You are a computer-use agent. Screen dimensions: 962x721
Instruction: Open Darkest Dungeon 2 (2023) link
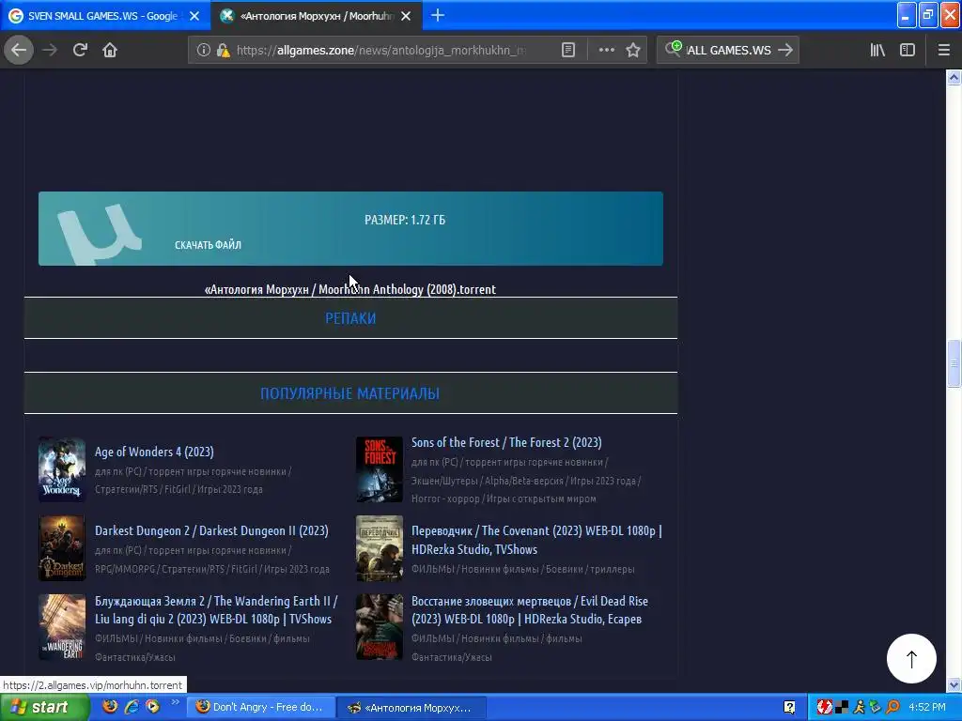[x=211, y=530]
